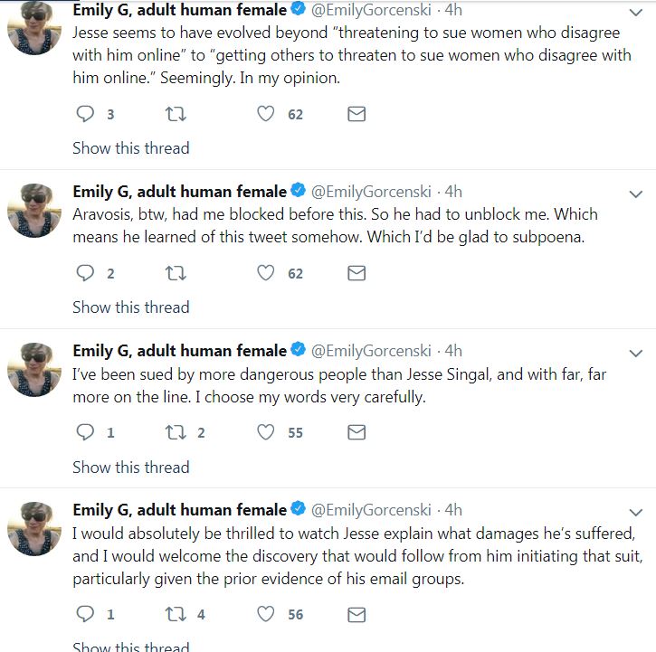656x652 pixels.
Task: Open the dropdown caret on the first tweet
Action: tap(635, 13)
